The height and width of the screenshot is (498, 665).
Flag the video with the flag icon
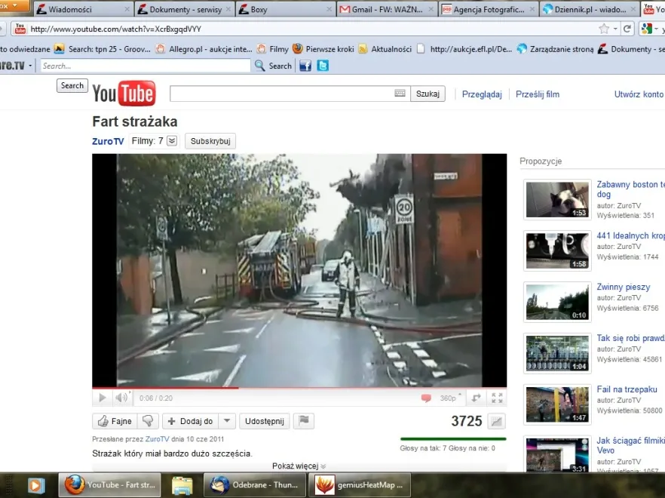305,421
